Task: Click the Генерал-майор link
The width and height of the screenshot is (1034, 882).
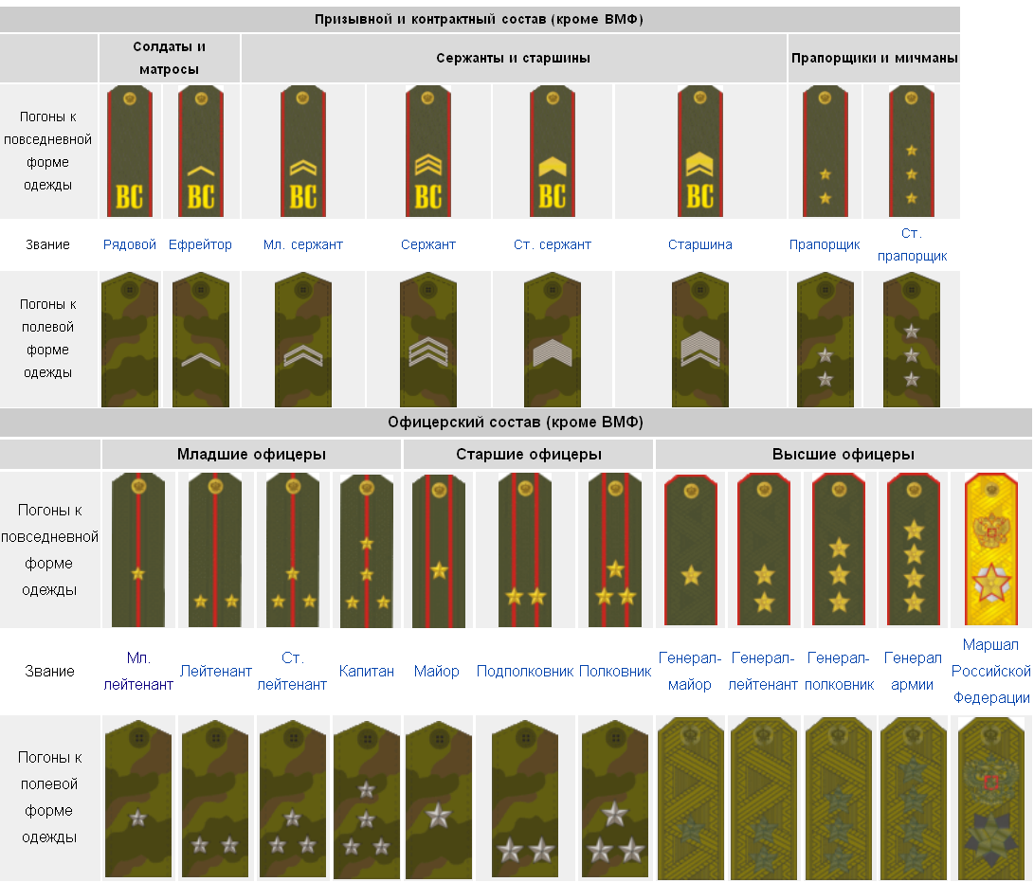Action: (x=690, y=671)
